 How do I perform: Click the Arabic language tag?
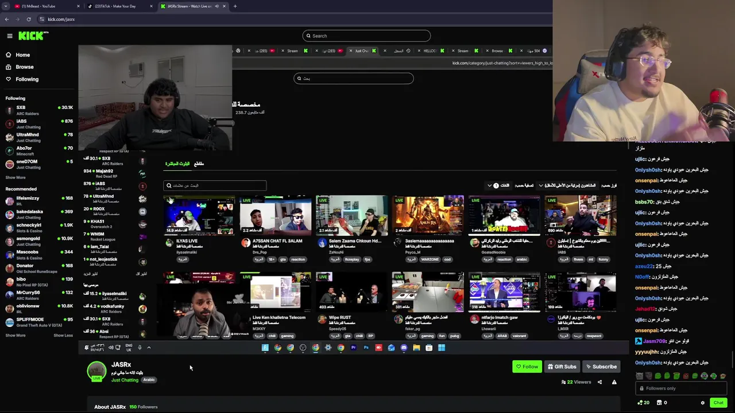pos(149,380)
